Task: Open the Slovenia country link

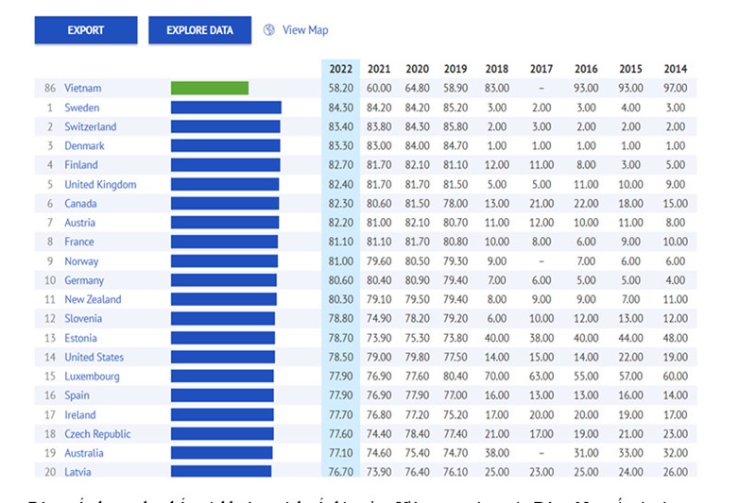Action: pyautogui.click(x=83, y=319)
